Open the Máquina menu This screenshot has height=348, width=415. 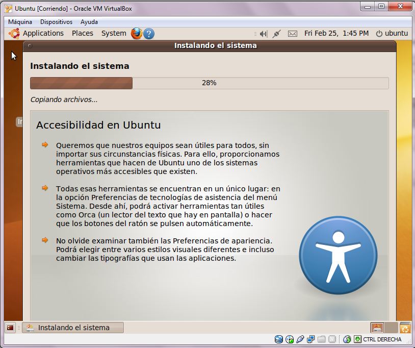(x=20, y=22)
